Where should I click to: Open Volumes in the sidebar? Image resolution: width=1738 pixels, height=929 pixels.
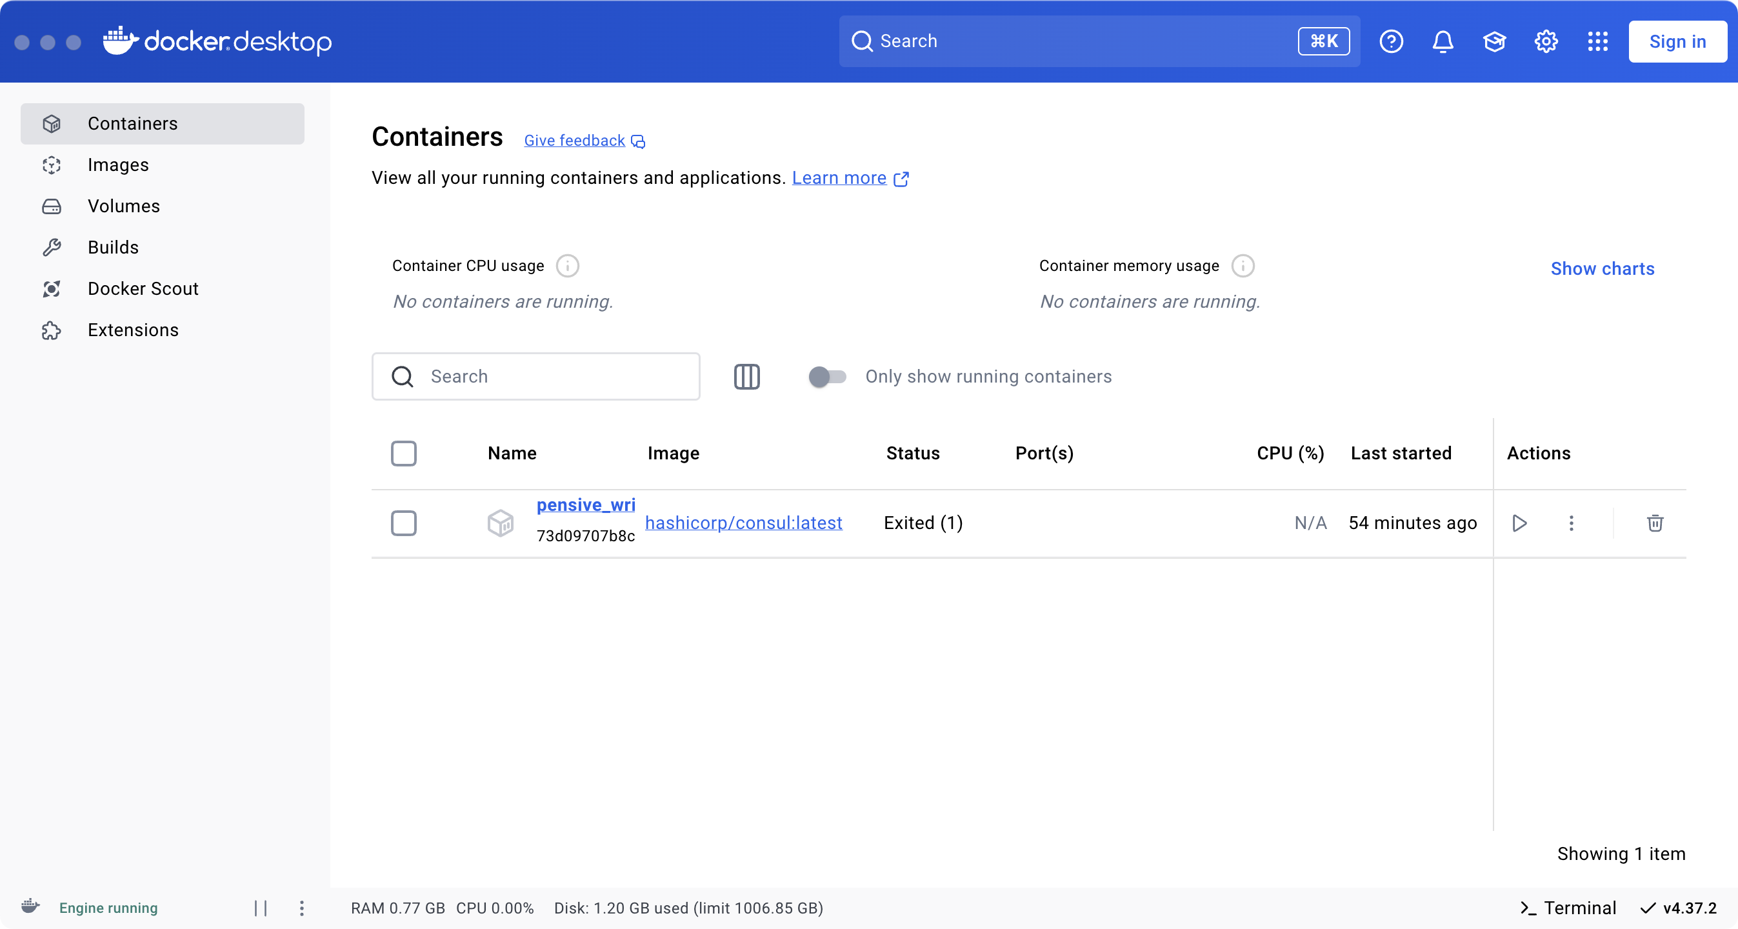click(163, 206)
